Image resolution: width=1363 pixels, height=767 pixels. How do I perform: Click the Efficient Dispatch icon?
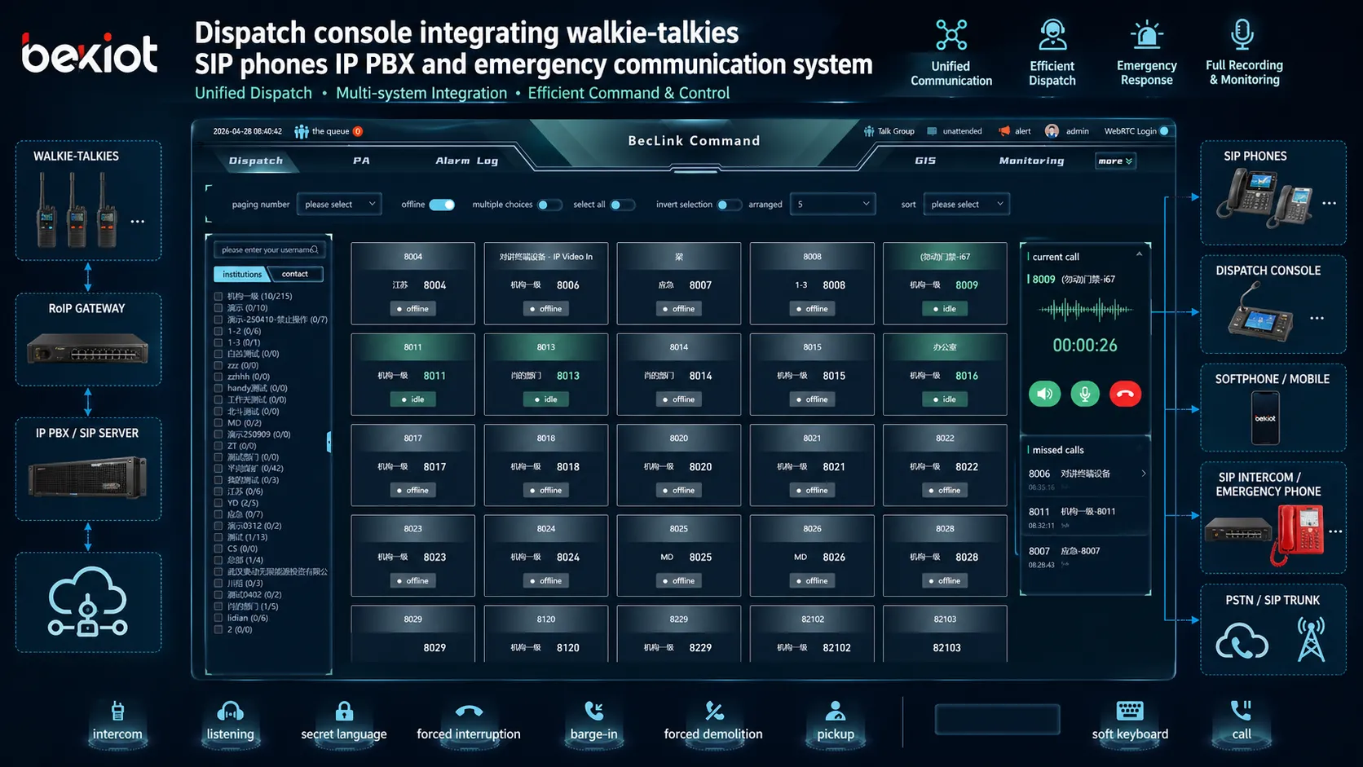point(1052,35)
